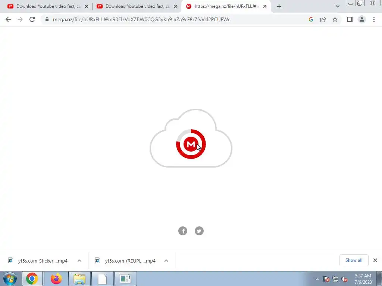Close the mega.nz tab
The height and width of the screenshot is (286, 382).
265,6
